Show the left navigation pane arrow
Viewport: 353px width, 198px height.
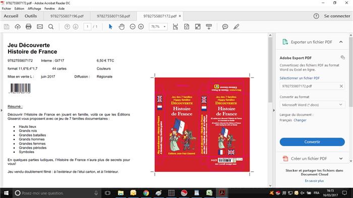coord(2,110)
